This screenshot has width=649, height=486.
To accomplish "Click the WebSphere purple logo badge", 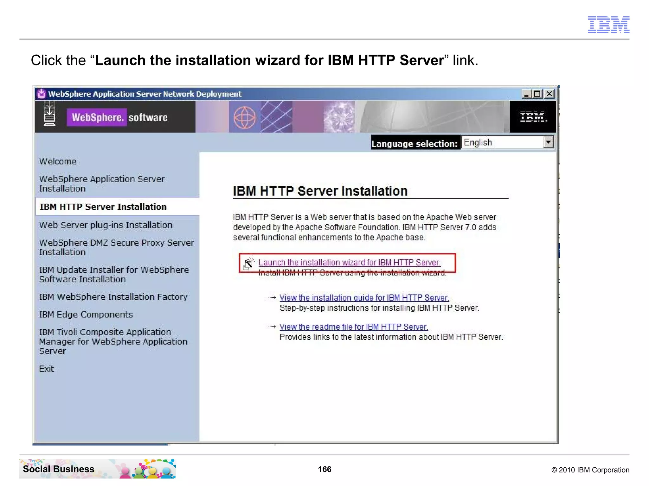I will coord(97,117).
